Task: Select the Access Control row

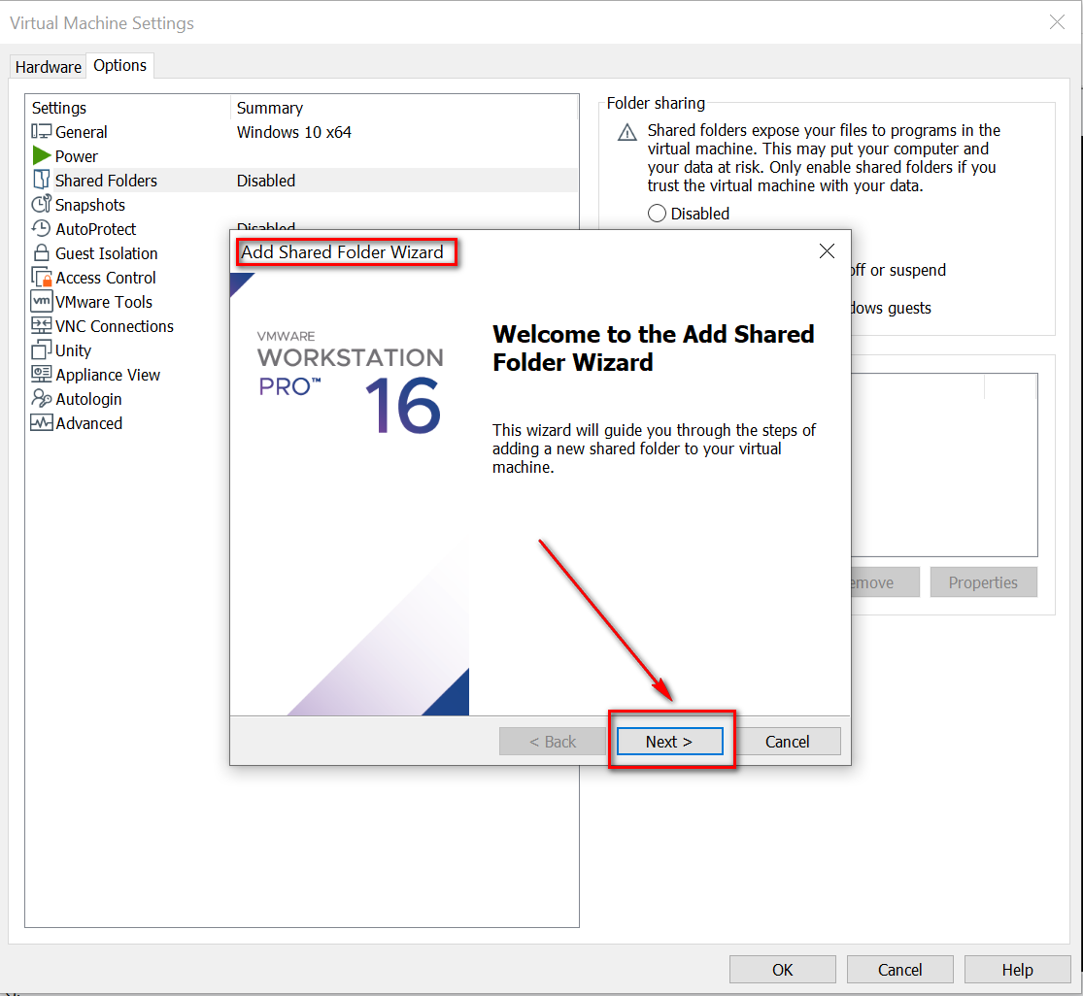Action: tap(128, 278)
